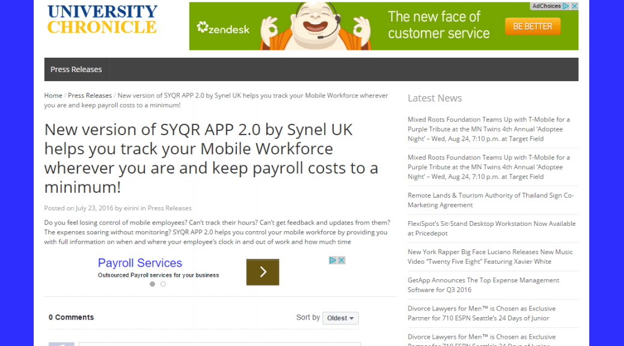Image resolution: width=624 pixels, height=346 pixels.
Task: Go to Home breadcrumb link
Action: 53,96
